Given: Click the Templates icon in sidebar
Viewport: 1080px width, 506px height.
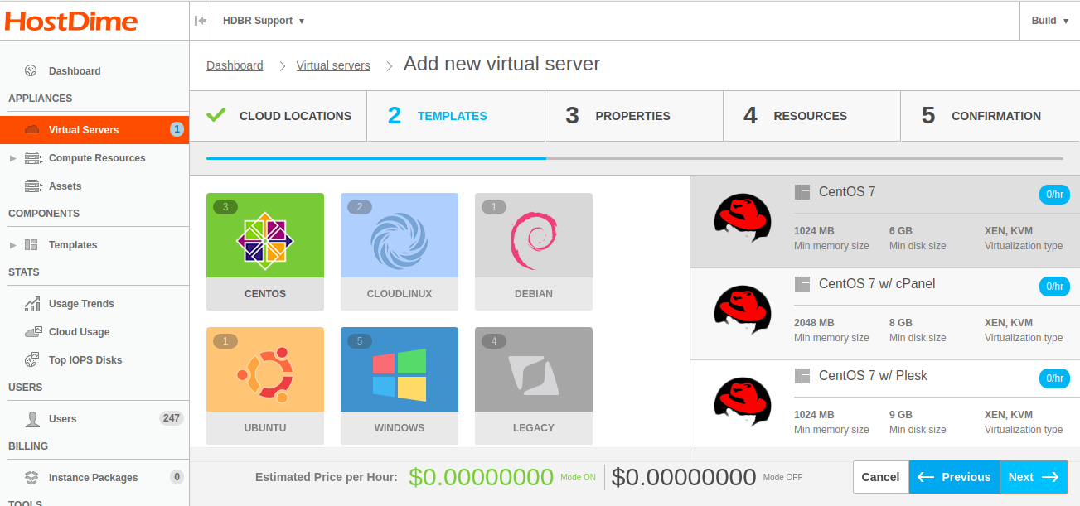Looking at the screenshot, I should tap(31, 244).
